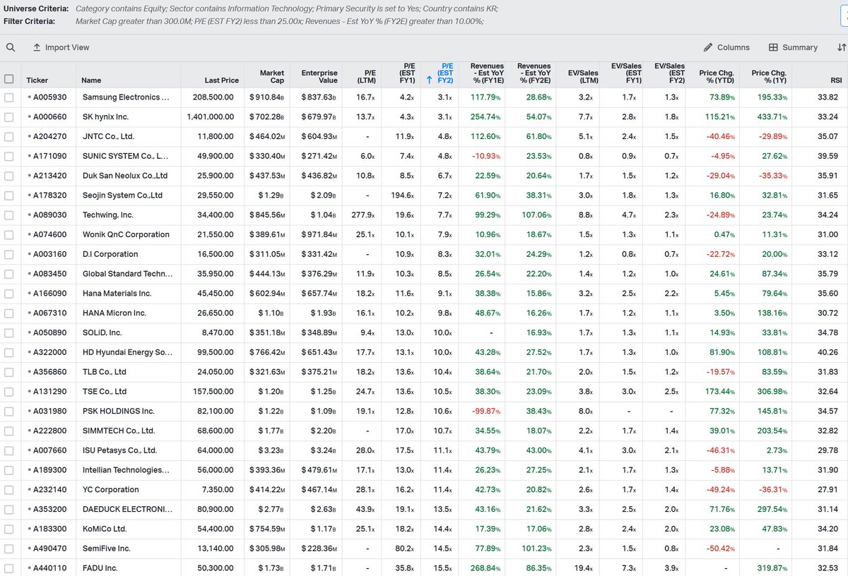Image resolution: width=848 pixels, height=576 pixels.
Task: Click the ascending sort arrow on P/E EST FY2
Action: click(429, 80)
